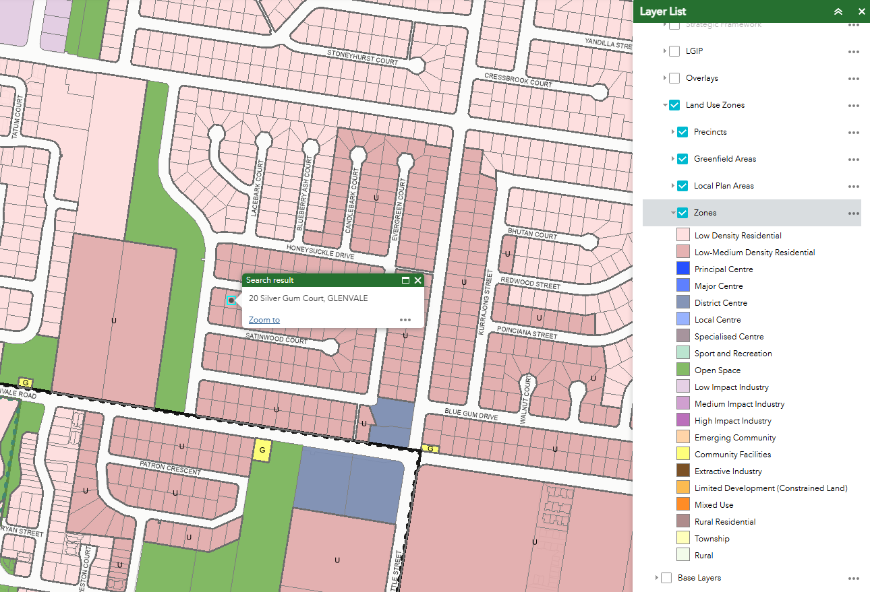
Task: Expand the Local Plan Areas layer
Action: (x=673, y=186)
